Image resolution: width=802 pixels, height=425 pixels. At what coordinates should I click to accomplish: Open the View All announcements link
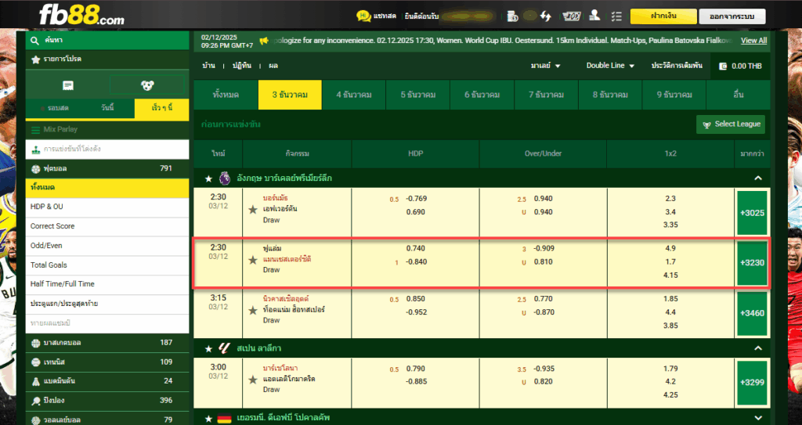coord(754,41)
